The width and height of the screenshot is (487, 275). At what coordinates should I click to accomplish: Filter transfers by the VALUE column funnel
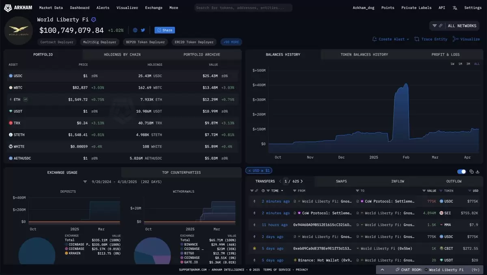(x=424, y=191)
